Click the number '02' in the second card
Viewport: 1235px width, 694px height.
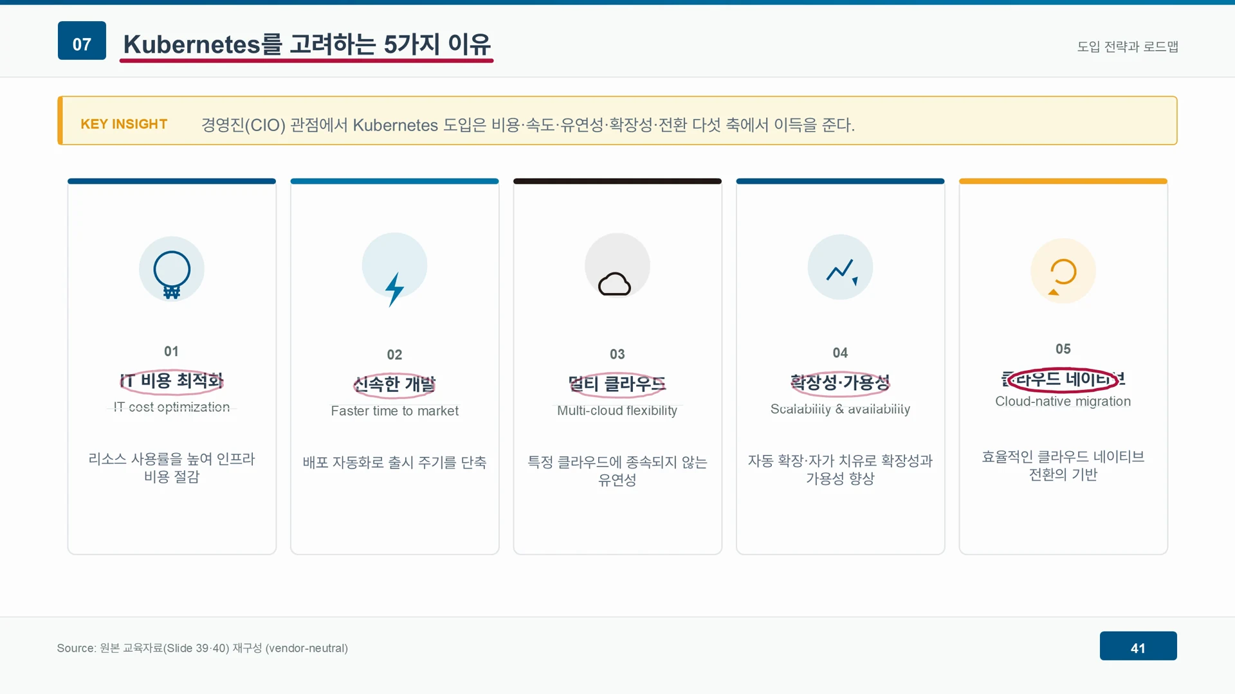(x=394, y=355)
